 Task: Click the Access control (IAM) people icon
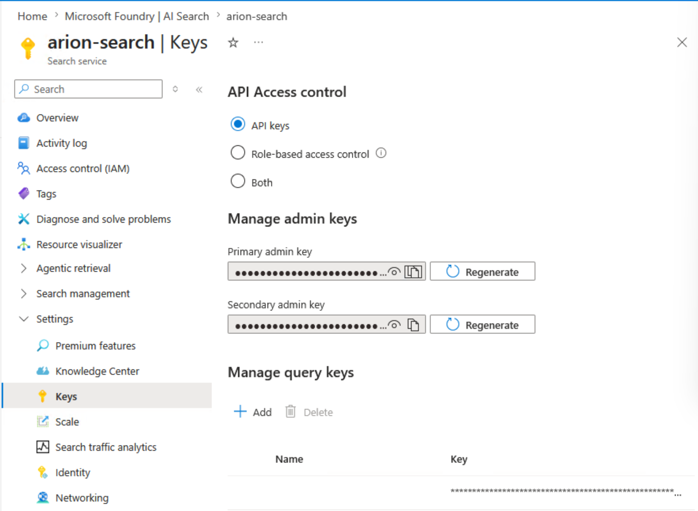[x=24, y=168]
